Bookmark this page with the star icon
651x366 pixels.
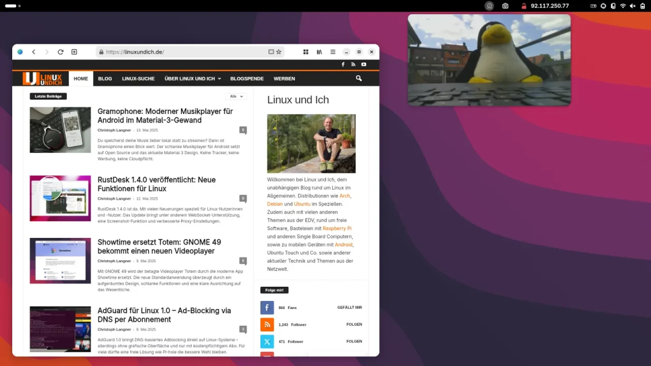point(279,52)
